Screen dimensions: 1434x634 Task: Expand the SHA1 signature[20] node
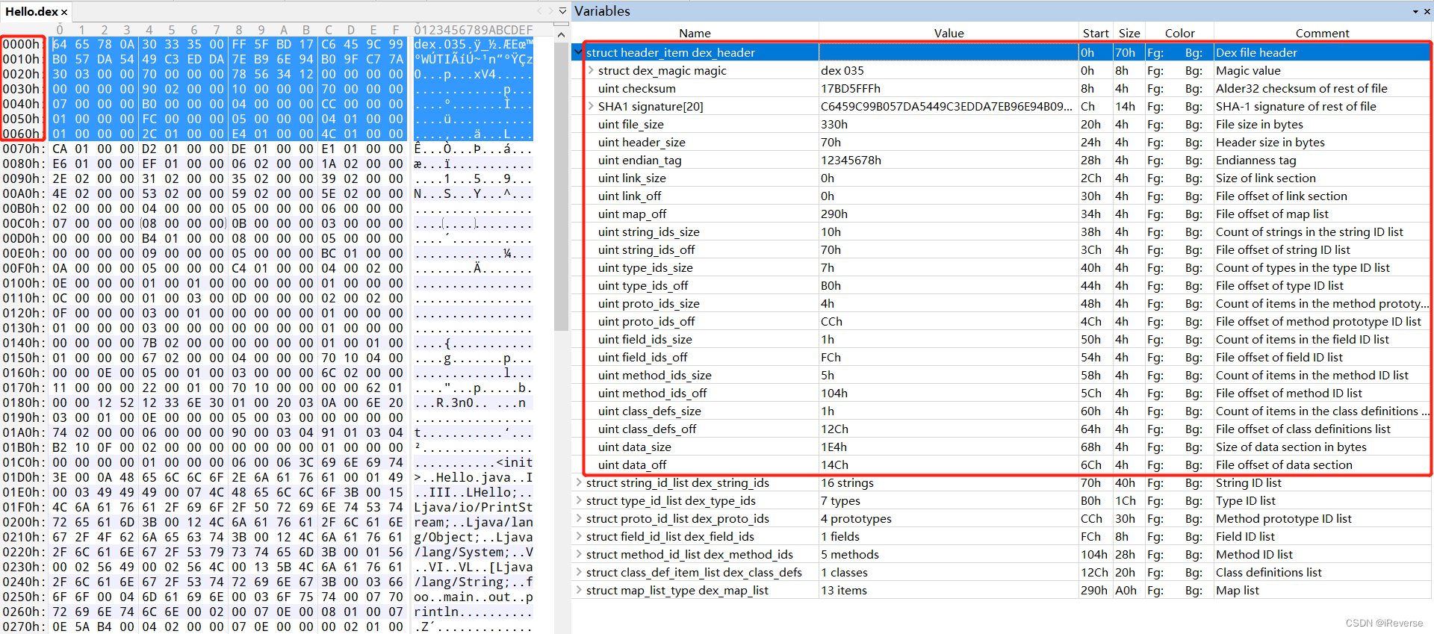coord(591,106)
